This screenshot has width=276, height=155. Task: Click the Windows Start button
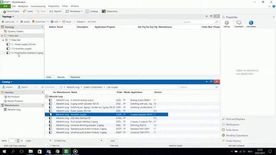pos(4,152)
